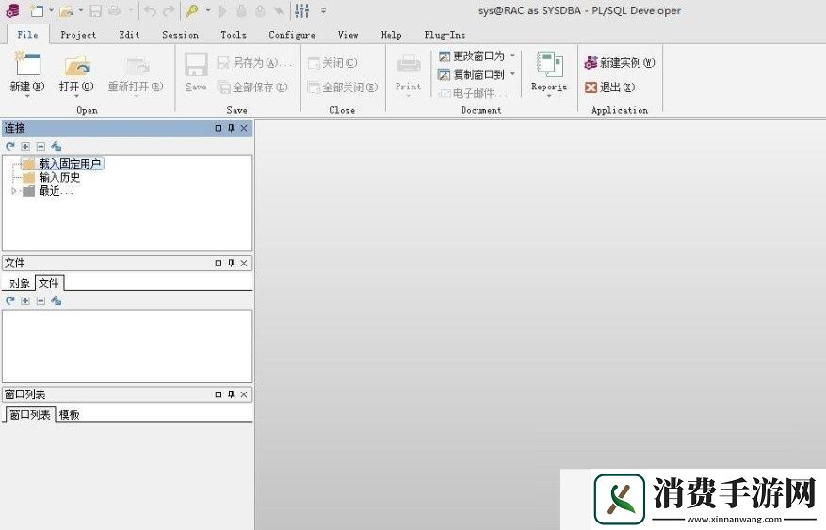
Task: Click the 打开 (O) Open ribbon button
Action: click(x=76, y=74)
